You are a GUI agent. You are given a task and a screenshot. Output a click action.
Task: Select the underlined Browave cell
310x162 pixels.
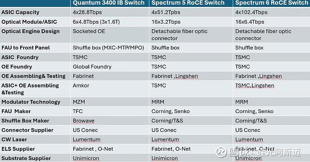click(83, 121)
